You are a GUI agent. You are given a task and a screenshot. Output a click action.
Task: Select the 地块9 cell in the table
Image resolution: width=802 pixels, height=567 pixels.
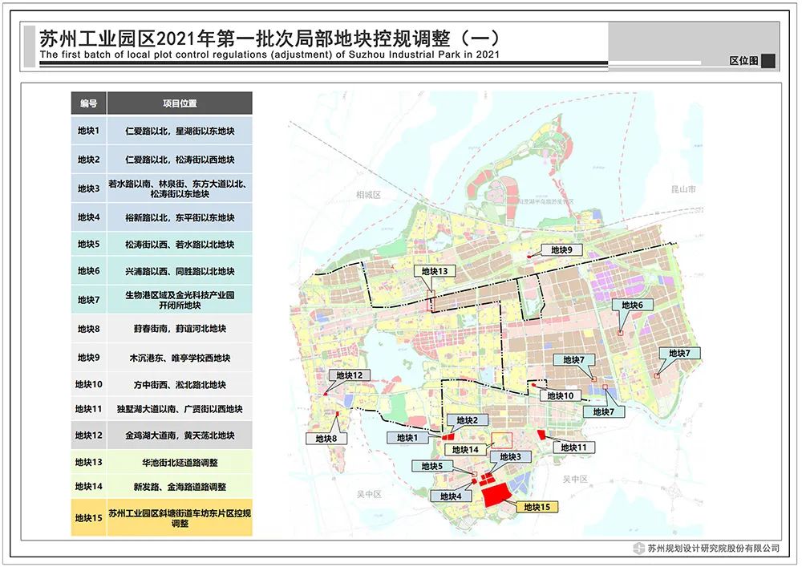coord(88,358)
